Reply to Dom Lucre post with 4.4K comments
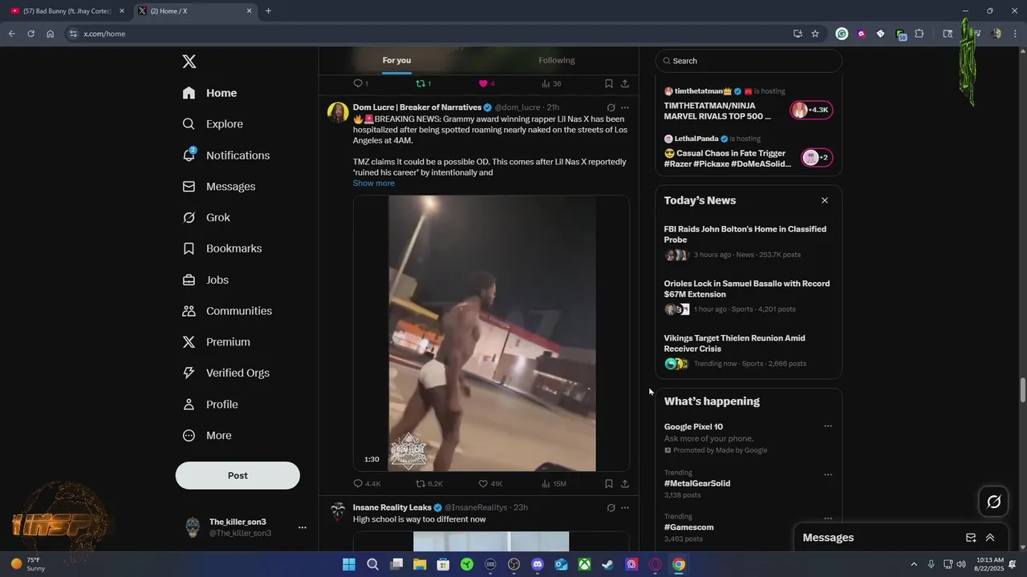Screen dimensions: 1027x577 (367, 484)
